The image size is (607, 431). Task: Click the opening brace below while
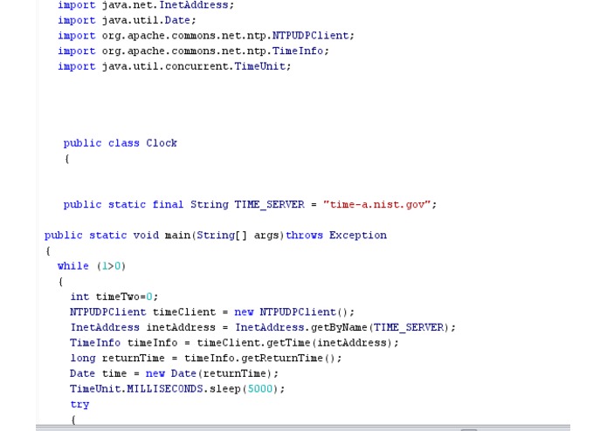(61, 282)
